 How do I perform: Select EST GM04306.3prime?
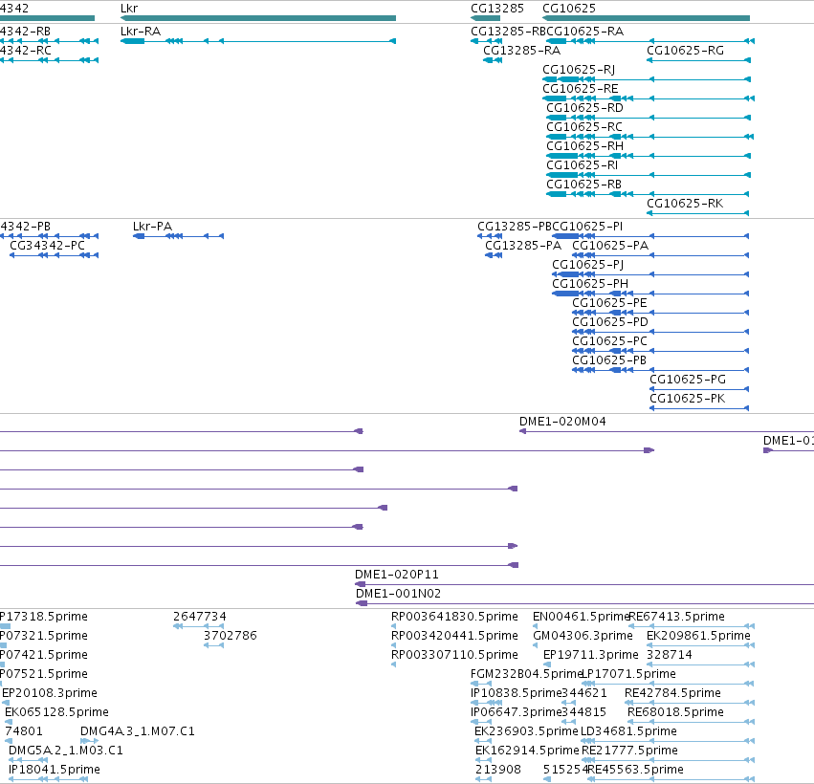pyautogui.click(x=536, y=645)
